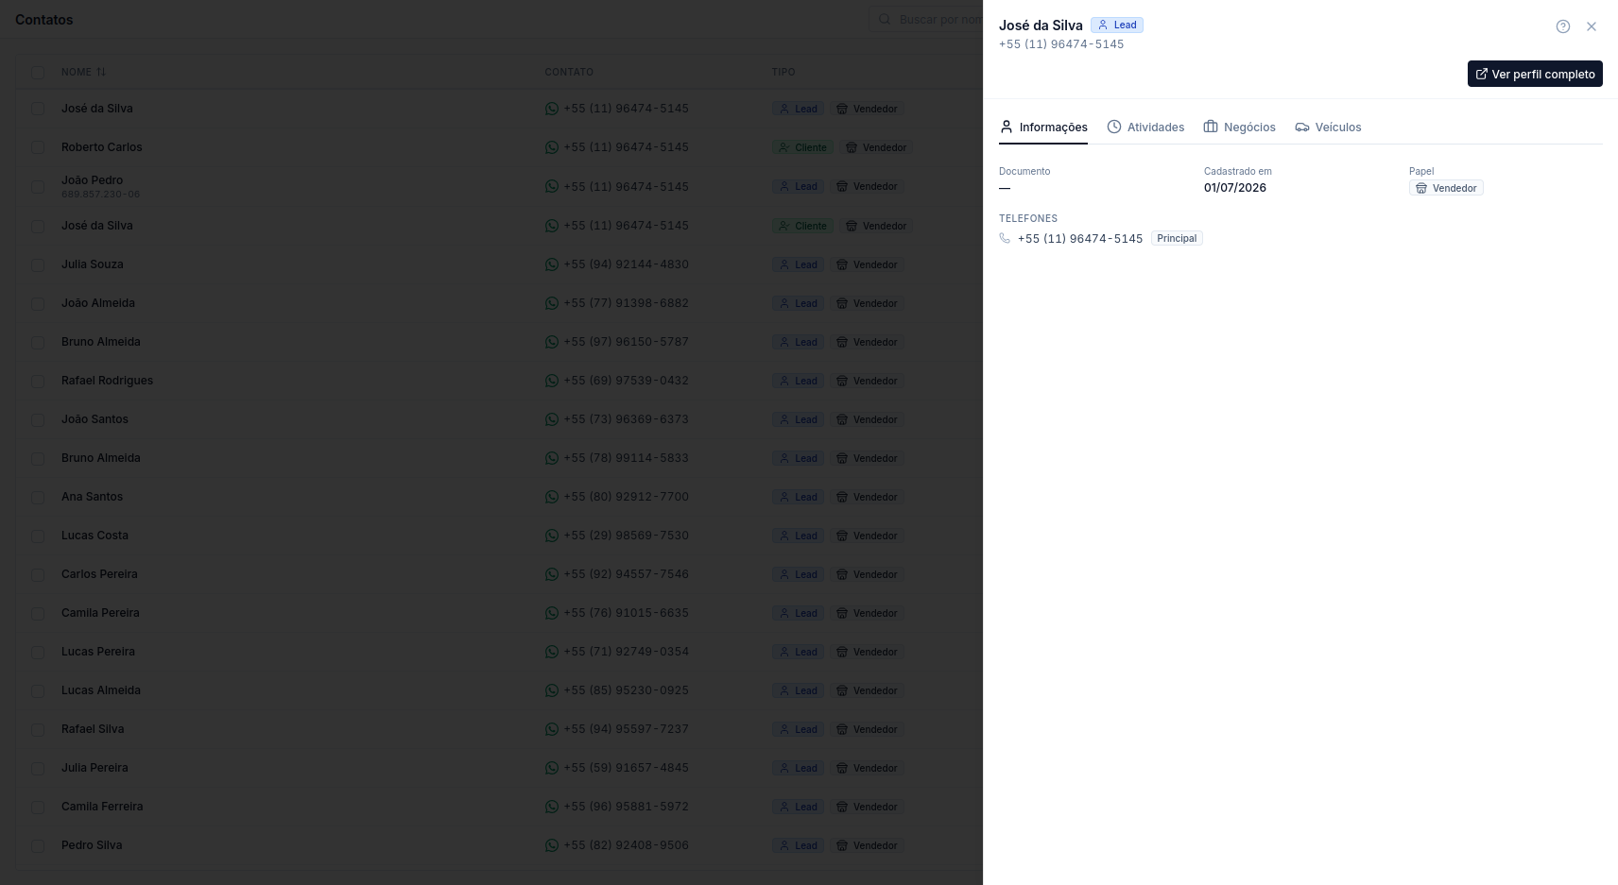This screenshot has height=885, width=1618.
Task: Click the WhatsApp icon for Julia Pereira
Action: point(552,768)
